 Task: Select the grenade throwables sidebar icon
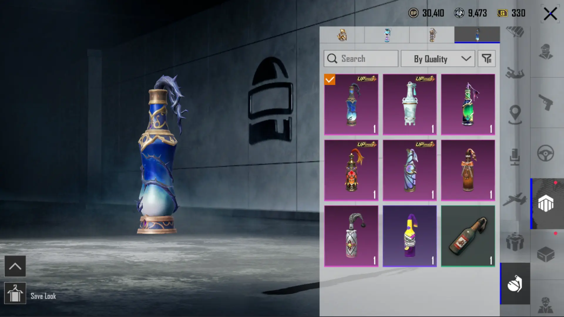click(x=515, y=284)
